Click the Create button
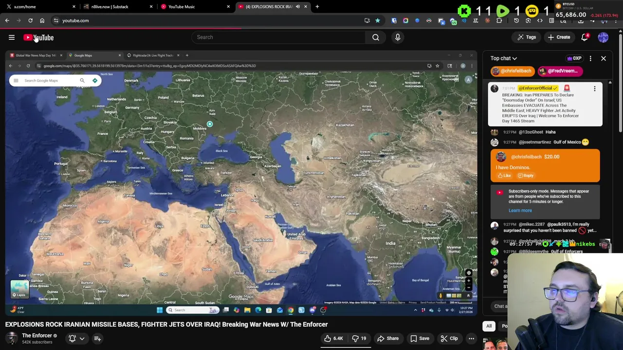The image size is (623, 350). [x=558, y=37]
